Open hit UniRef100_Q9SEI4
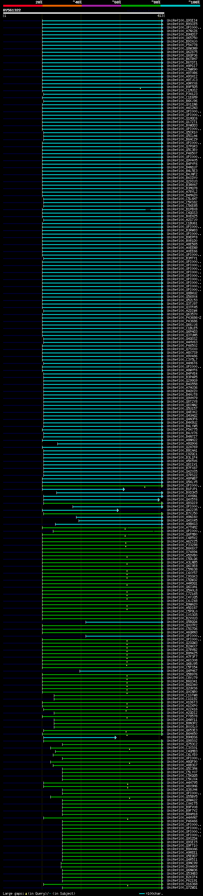 (x=182, y=21)
